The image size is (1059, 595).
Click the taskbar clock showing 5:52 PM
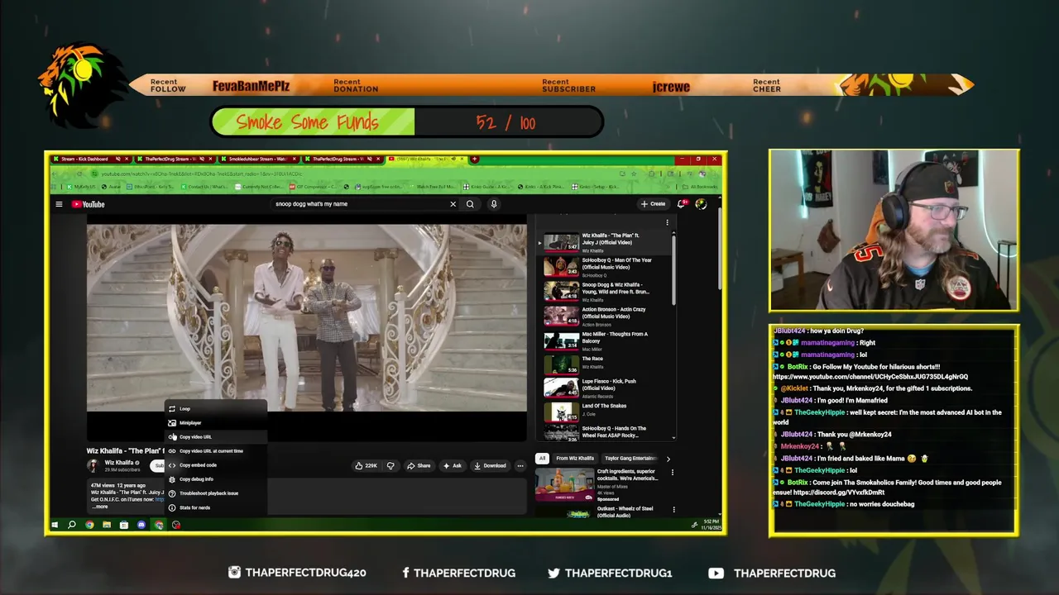point(712,524)
